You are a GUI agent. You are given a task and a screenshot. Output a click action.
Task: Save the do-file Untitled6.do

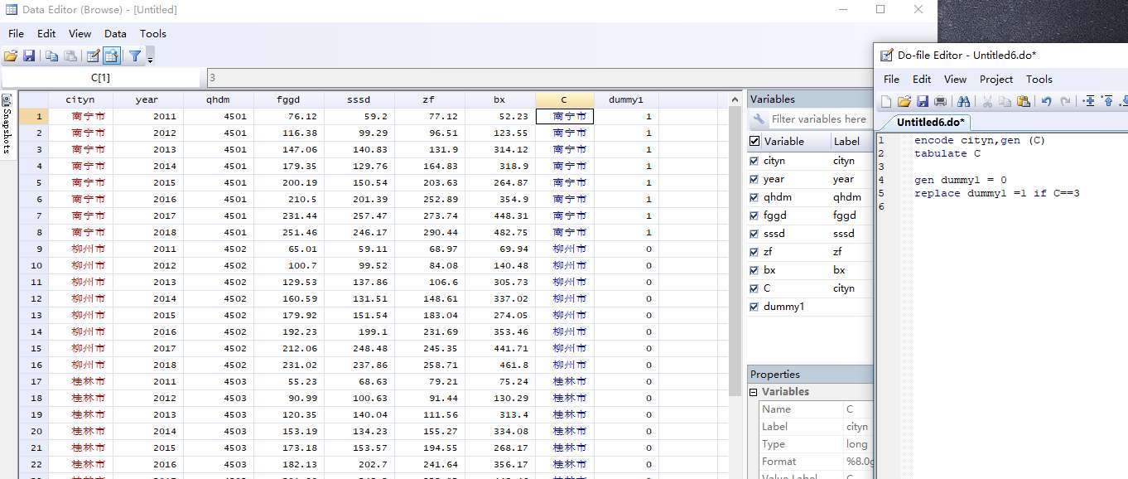pyautogui.click(x=922, y=101)
